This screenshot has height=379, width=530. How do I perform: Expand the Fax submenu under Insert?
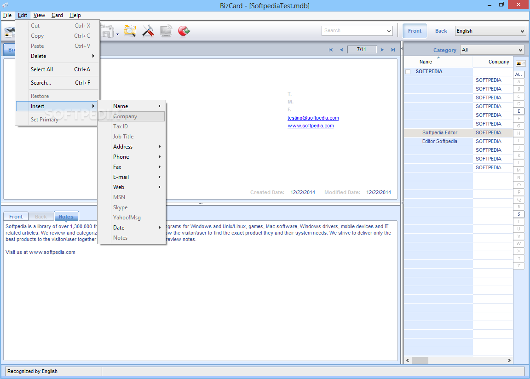click(x=132, y=167)
